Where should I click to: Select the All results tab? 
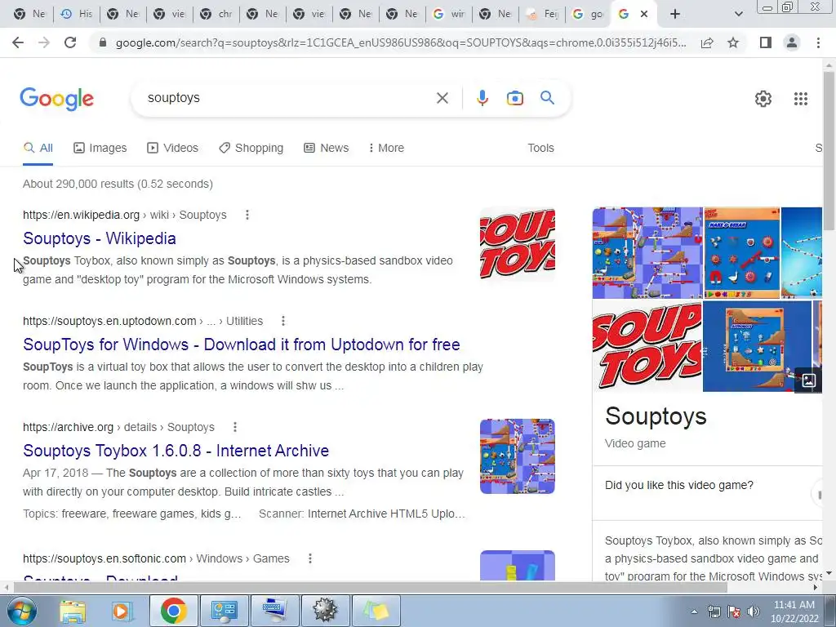pos(38,148)
